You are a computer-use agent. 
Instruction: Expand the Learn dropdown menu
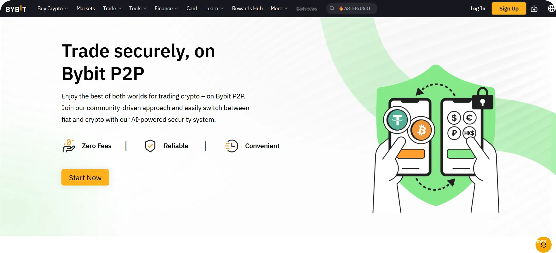click(215, 8)
